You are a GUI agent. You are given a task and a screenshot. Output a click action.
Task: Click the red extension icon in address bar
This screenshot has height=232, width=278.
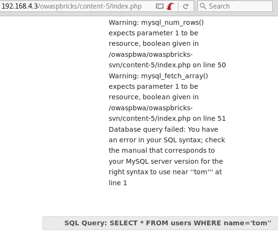click(x=170, y=6)
